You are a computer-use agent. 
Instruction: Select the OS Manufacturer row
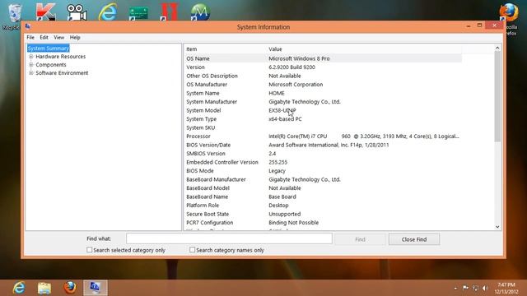click(x=323, y=84)
